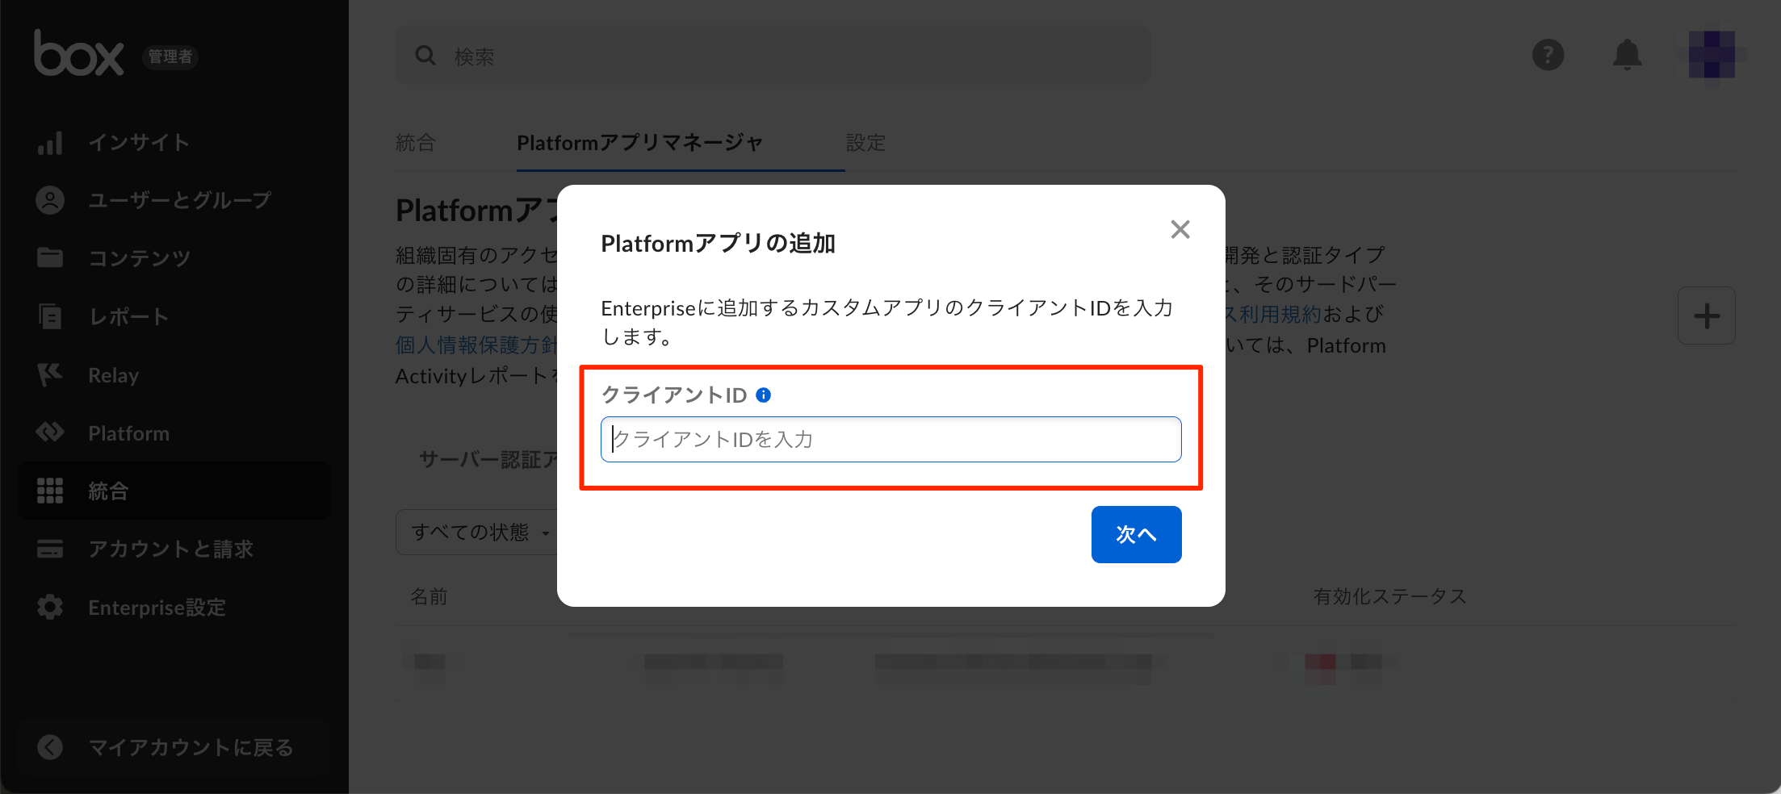The image size is (1781, 794).
Task: Open the notifications bell icon
Action: (x=1627, y=56)
